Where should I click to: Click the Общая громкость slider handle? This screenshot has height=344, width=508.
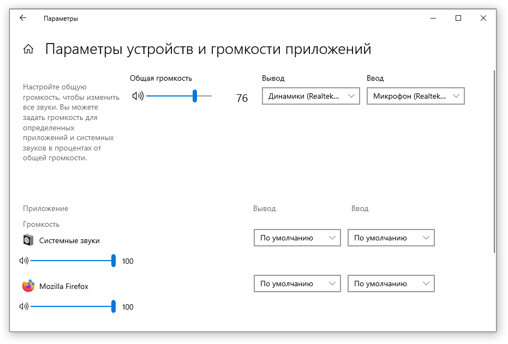point(195,96)
